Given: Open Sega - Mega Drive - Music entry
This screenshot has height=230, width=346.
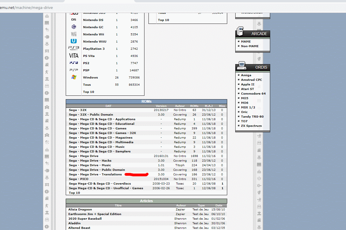Looking at the screenshot, I should pos(90,165).
